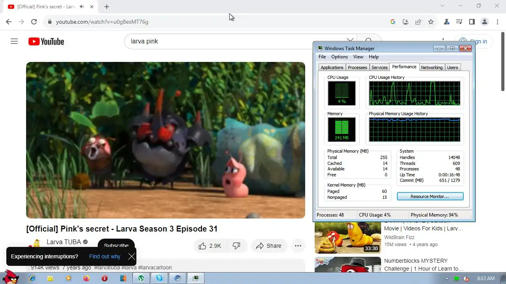Screen dimensions: 506x284
Task: Open more actions below the video
Action: click(x=298, y=246)
